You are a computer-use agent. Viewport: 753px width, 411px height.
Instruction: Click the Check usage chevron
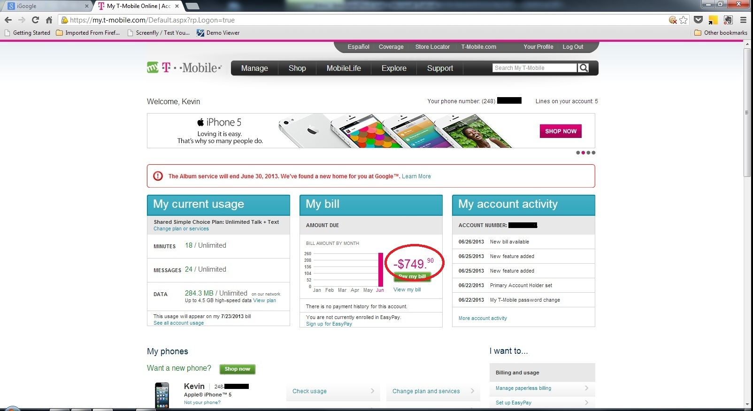(x=372, y=391)
